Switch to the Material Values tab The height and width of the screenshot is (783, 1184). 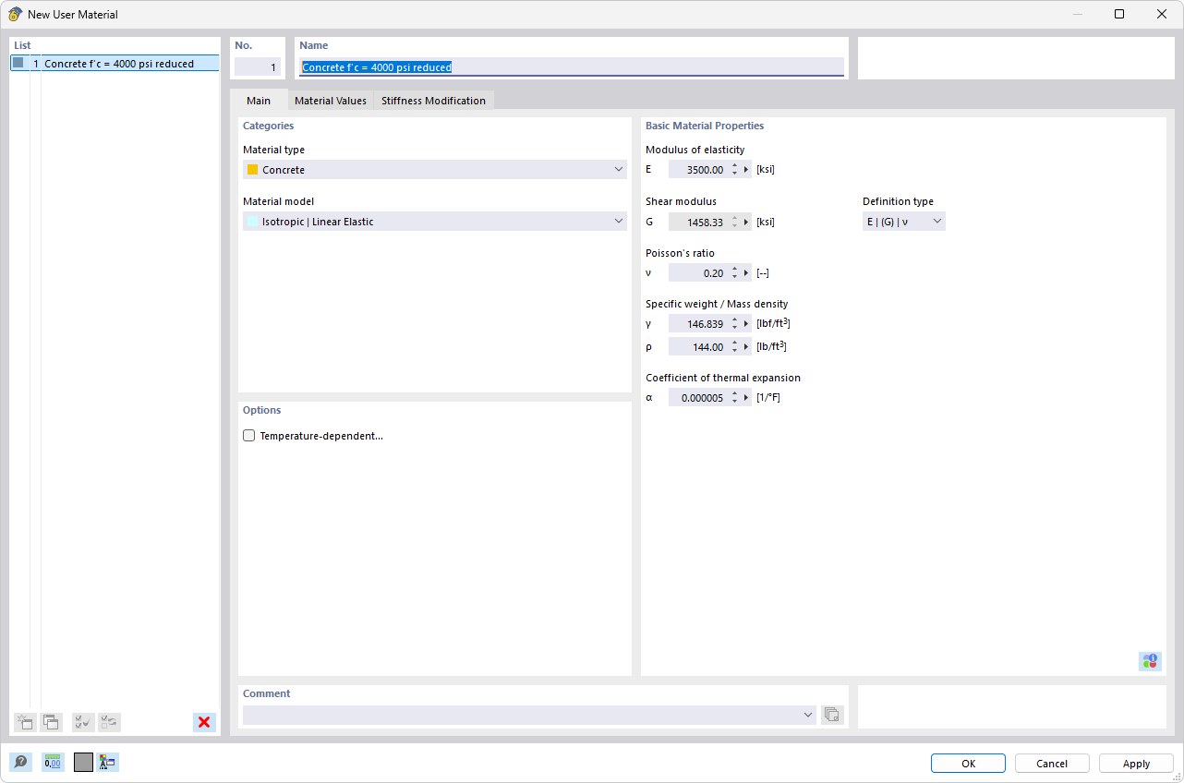[x=330, y=100]
